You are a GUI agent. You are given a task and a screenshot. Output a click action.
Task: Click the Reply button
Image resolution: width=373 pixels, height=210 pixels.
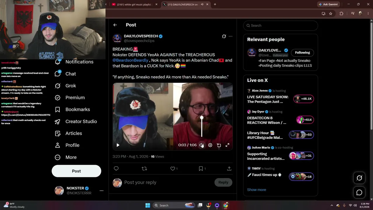pos(223,182)
